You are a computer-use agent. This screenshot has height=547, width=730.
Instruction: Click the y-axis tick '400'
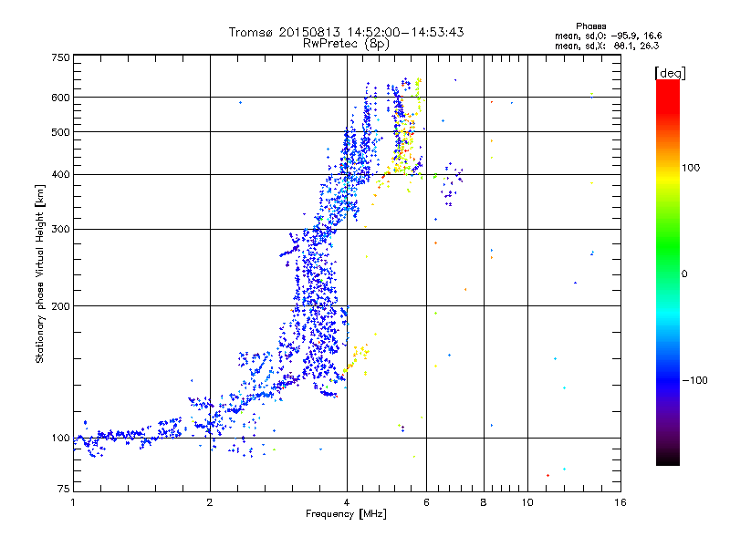[x=60, y=175]
